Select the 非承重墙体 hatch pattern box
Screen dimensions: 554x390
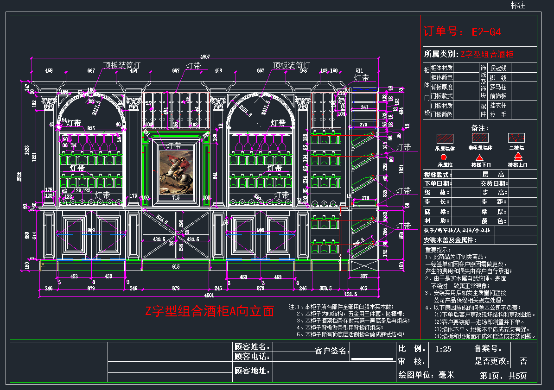click(480, 138)
